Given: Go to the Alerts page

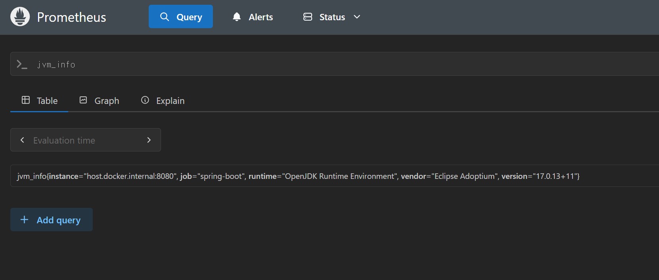Looking at the screenshot, I should click(x=253, y=17).
